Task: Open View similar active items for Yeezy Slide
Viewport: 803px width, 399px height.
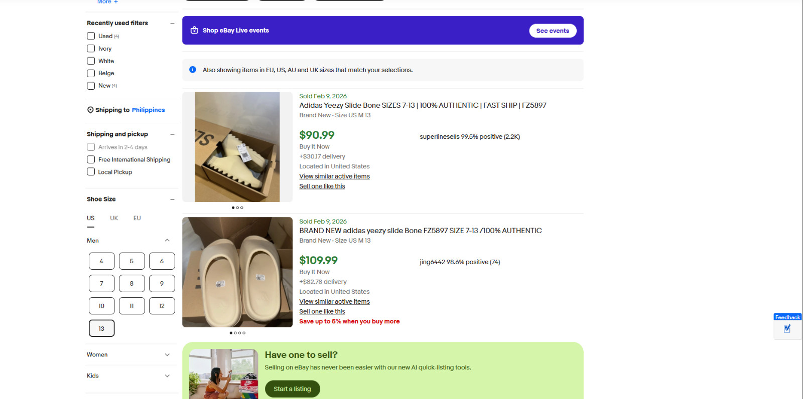Action: pos(334,176)
